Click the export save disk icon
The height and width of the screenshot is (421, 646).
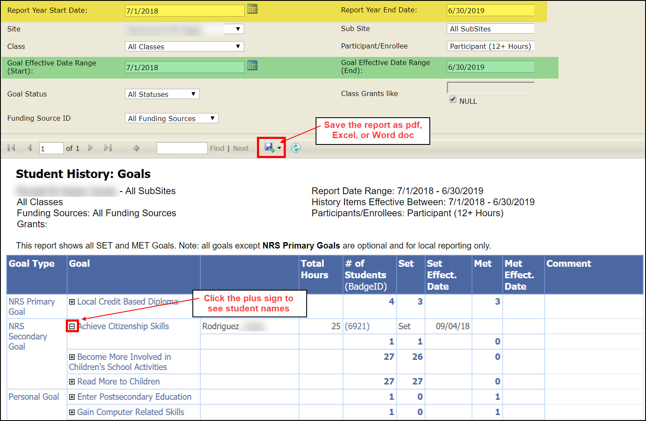click(269, 148)
